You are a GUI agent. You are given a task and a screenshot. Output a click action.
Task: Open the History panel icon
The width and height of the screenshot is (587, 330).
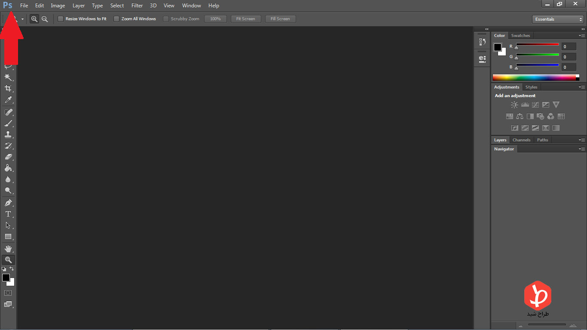pyautogui.click(x=482, y=42)
